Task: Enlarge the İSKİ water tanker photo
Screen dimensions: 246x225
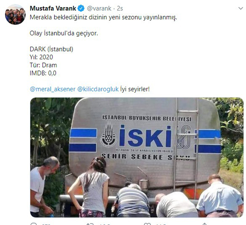Action: click(137, 157)
